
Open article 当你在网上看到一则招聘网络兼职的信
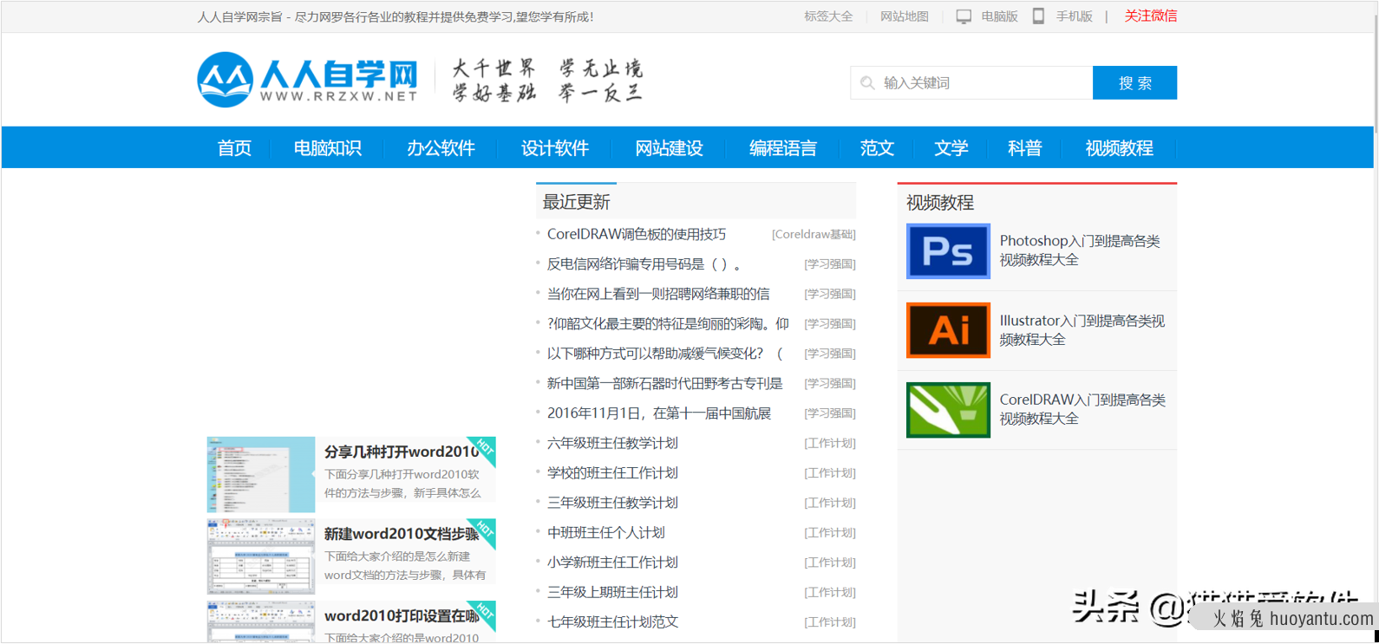click(x=658, y=294)
